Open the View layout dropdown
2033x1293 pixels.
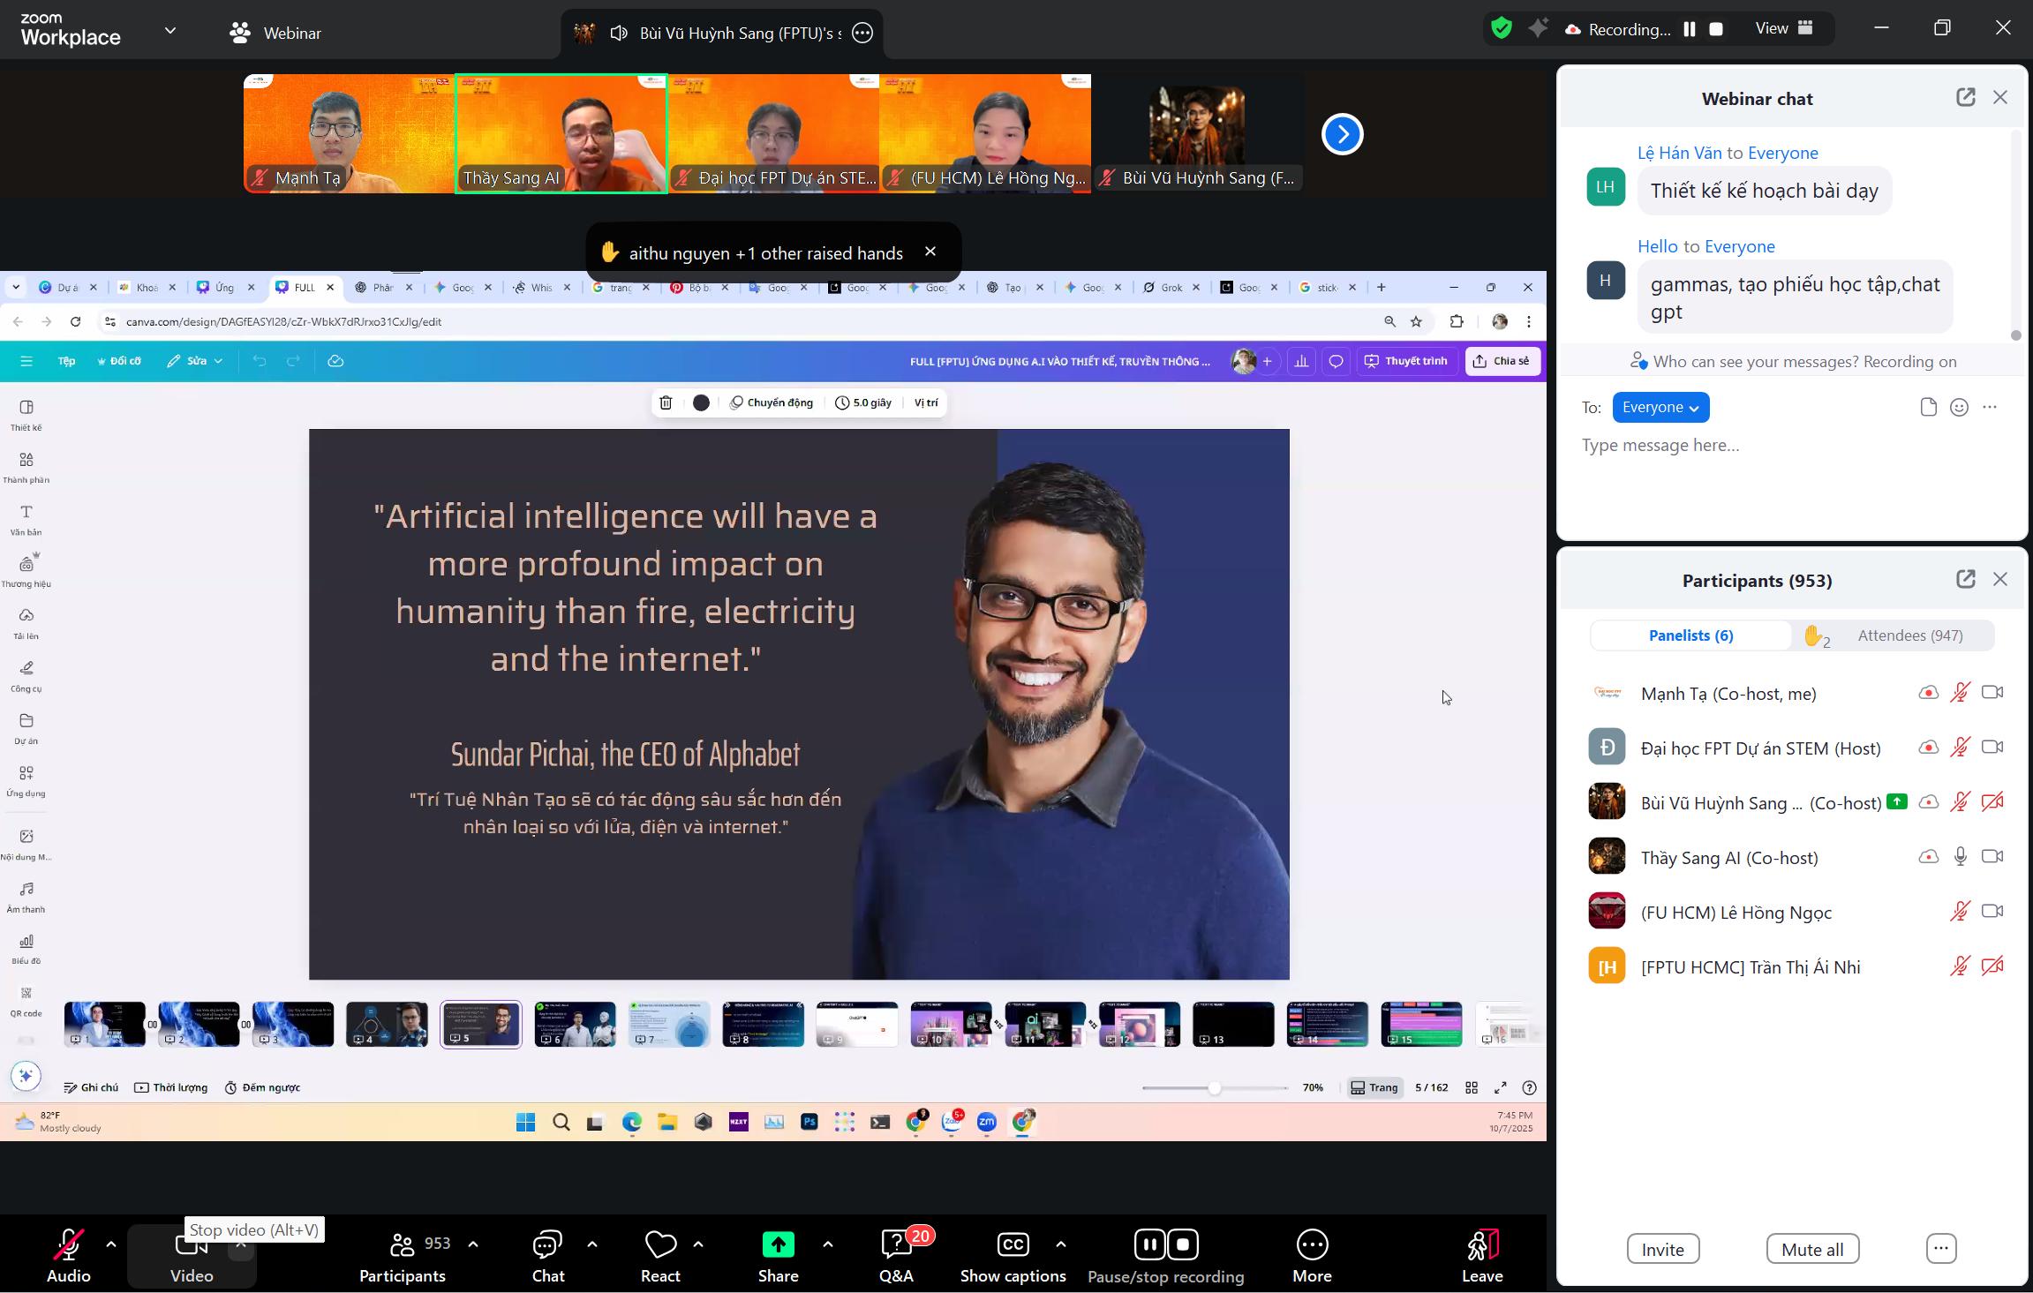click(x=1782, y=29)
